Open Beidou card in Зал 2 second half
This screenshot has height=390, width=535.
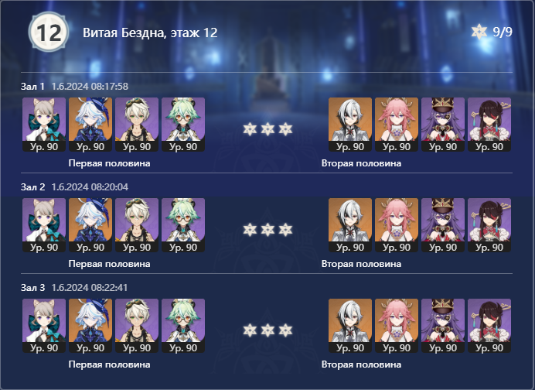point(489,225)
